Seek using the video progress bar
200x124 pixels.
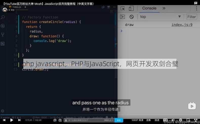point(100,115)
